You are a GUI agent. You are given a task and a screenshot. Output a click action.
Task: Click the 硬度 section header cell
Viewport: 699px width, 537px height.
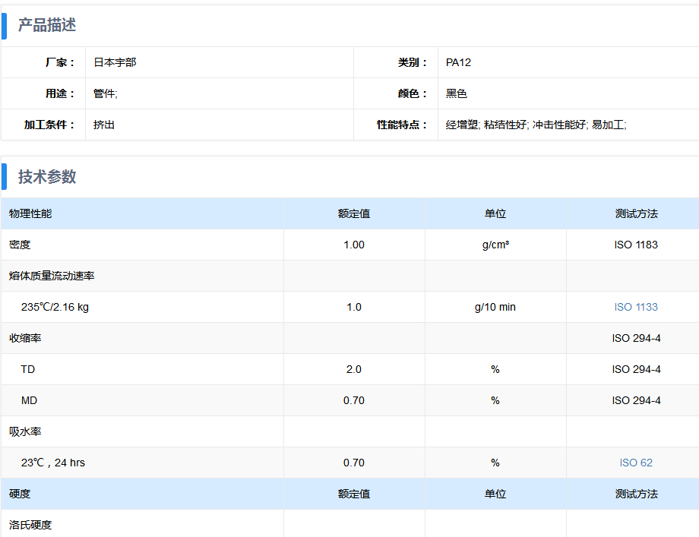[20, 494]
